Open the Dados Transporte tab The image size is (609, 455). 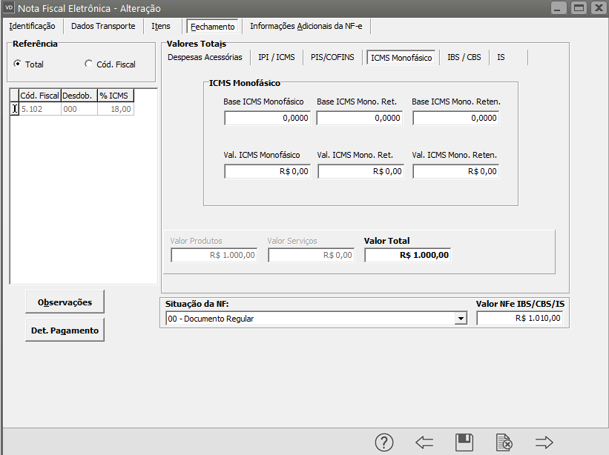pyautogui.click(x=103, y=26)
